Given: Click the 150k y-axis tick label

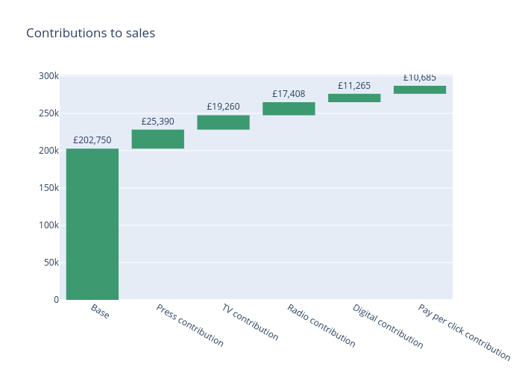Looking at the screenshot, I should pos(49,188).
